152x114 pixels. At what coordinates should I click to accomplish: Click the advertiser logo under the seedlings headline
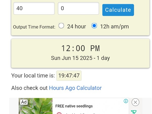(x=59, y=113)
